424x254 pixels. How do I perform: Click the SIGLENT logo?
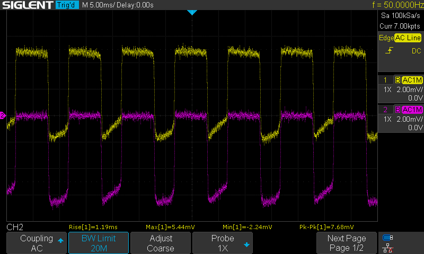point(28,5)
